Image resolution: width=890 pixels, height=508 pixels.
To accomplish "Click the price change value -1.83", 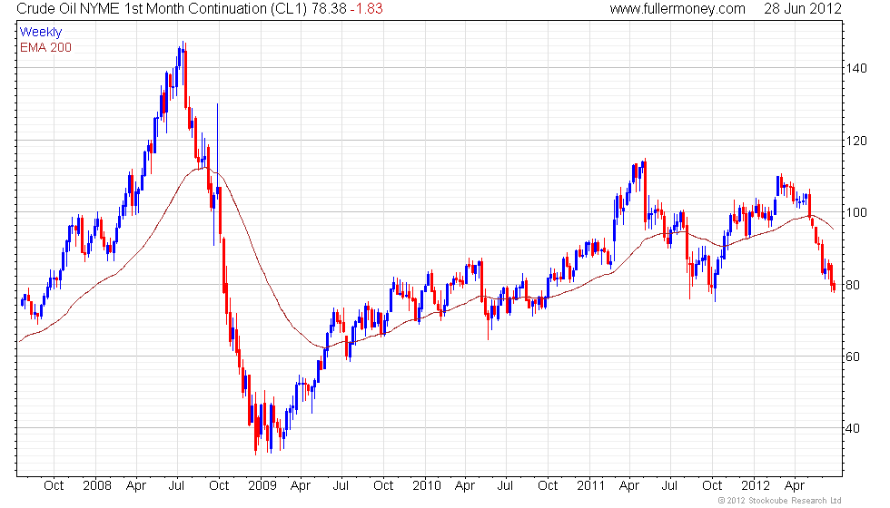I will [366, 9].
